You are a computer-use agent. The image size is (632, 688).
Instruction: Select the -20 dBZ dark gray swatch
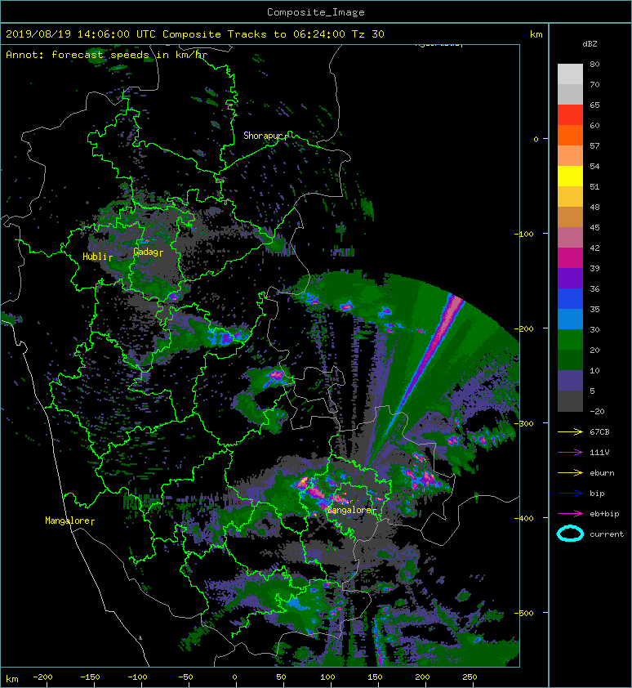(x=570, y=401)
